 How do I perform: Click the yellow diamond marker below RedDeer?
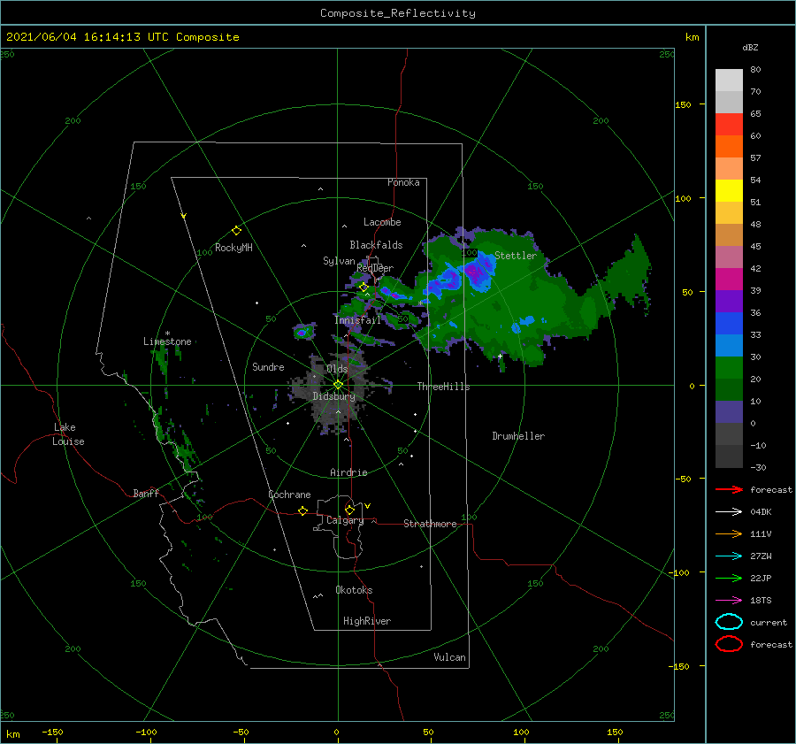click(364, 288)
